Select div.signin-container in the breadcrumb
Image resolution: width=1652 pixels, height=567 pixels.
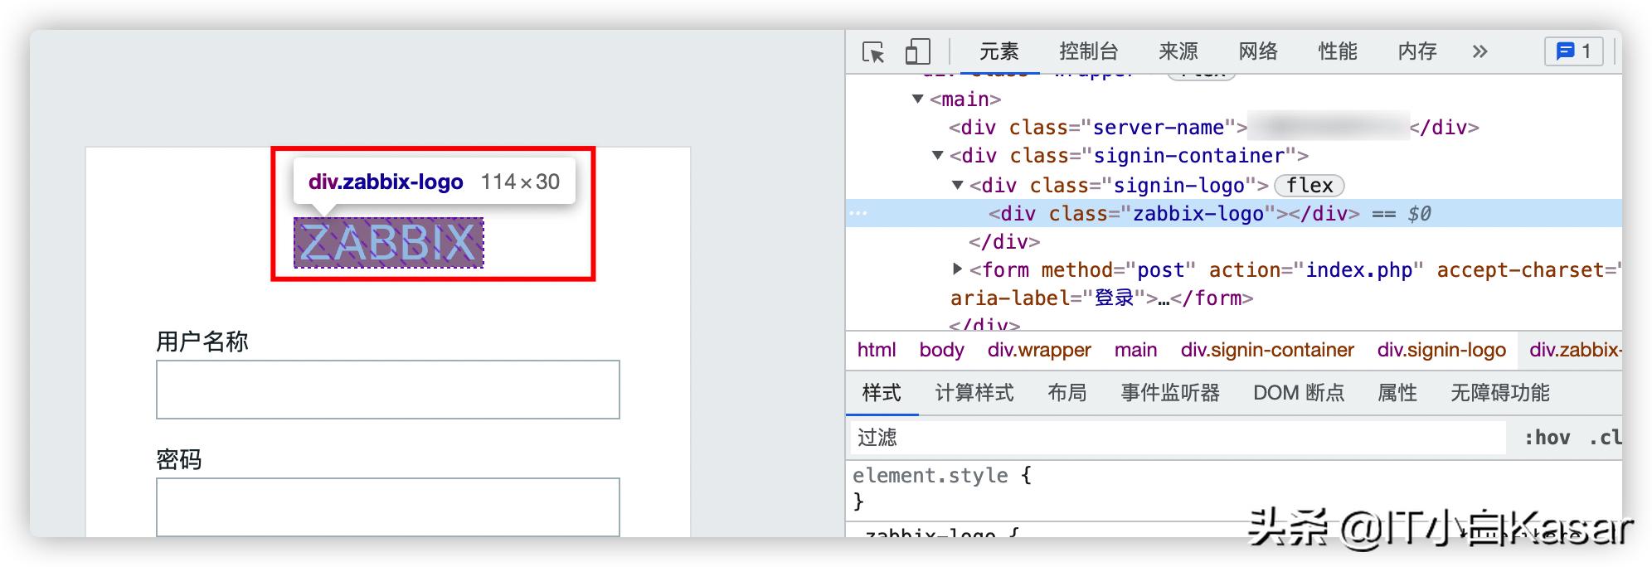tap(1267, 350)
